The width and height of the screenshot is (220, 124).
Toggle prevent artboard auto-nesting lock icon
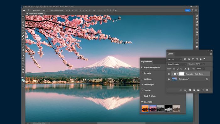(x=185, y=69)
